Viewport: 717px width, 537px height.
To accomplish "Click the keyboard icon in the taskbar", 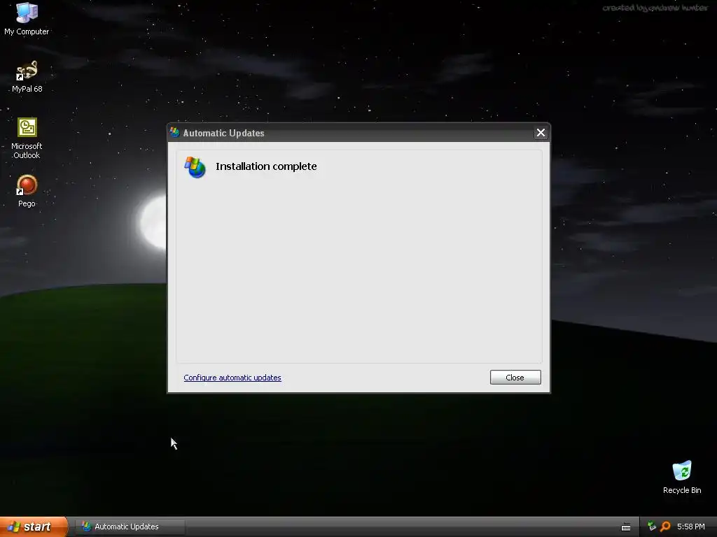I will (x=626, y=527).
